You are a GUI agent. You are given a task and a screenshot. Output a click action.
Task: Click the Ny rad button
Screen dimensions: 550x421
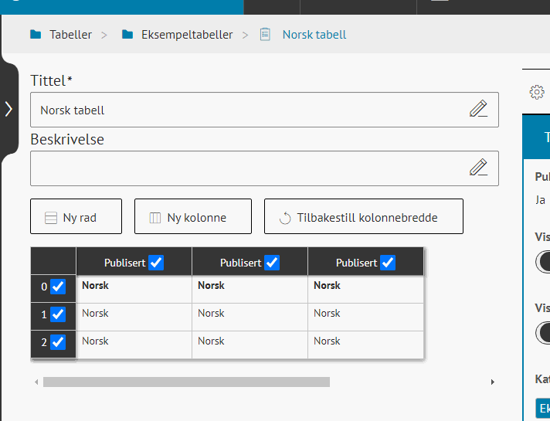76,217
